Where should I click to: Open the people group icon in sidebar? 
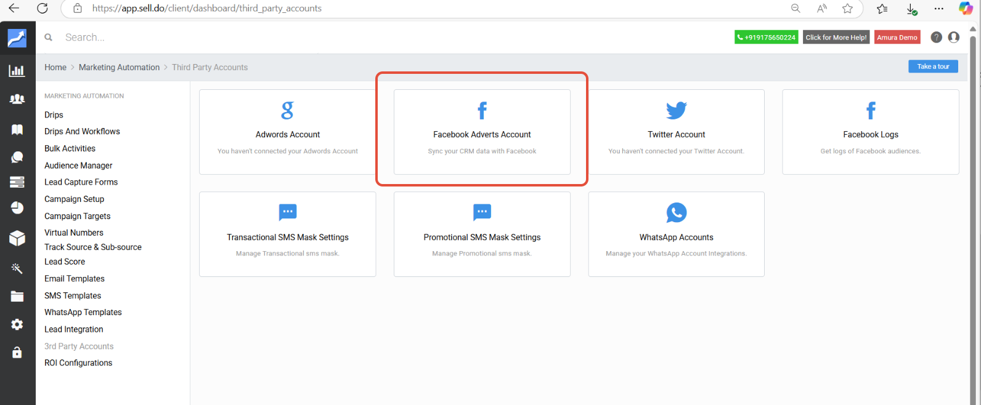coord(17,99)
